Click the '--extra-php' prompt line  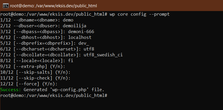[x=33, y=66]
